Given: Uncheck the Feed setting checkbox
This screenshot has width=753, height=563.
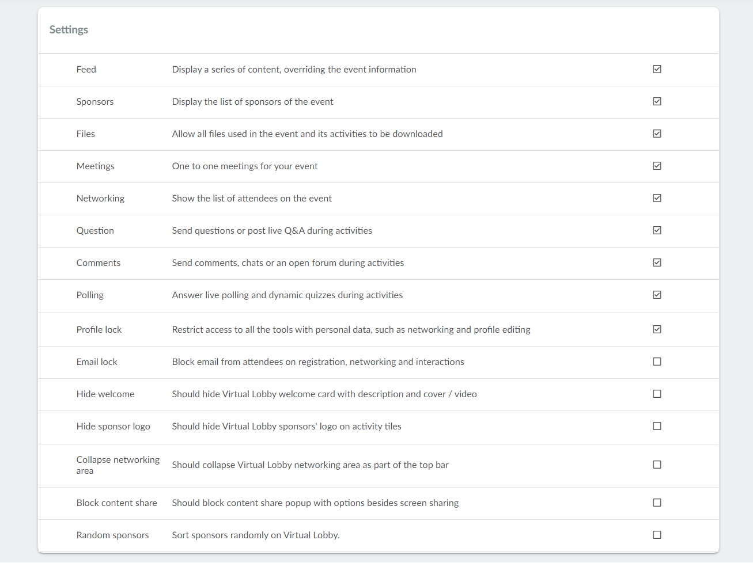Looking at the screenshot, I should point(657,69).
